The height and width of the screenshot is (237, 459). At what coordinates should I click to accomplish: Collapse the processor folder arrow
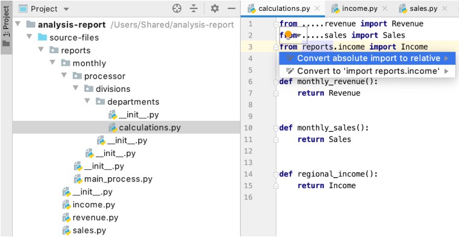64,76
